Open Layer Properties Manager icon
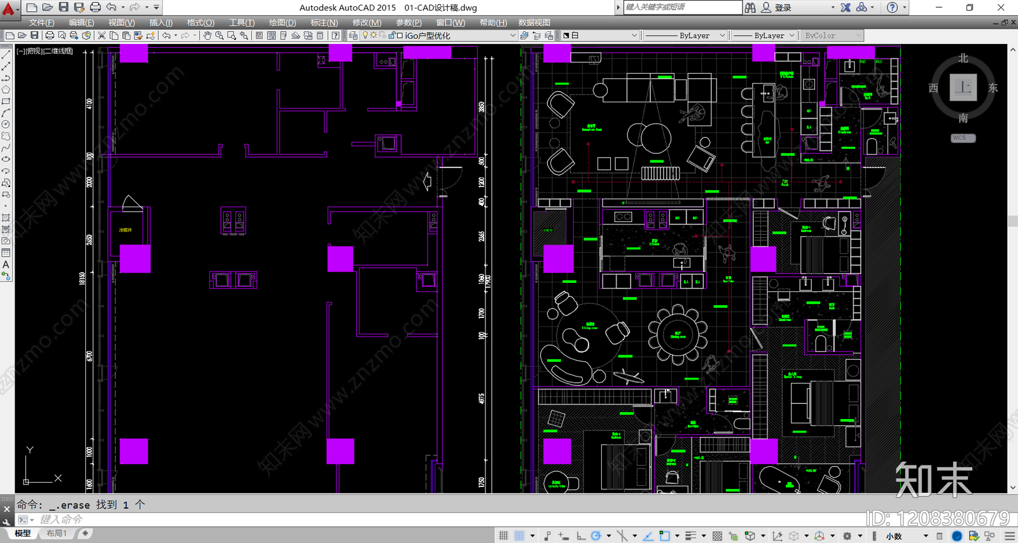This screenshot has height=543, width=1018. coord(354,36)
